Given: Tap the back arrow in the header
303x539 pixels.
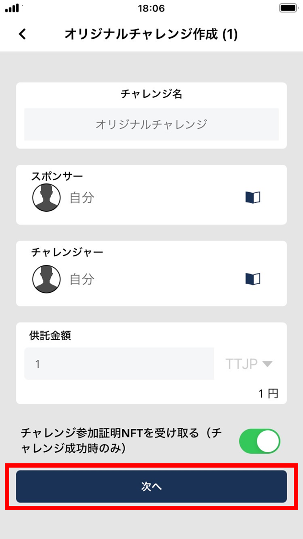Looking at the screenshot, I should coord(23,34).
